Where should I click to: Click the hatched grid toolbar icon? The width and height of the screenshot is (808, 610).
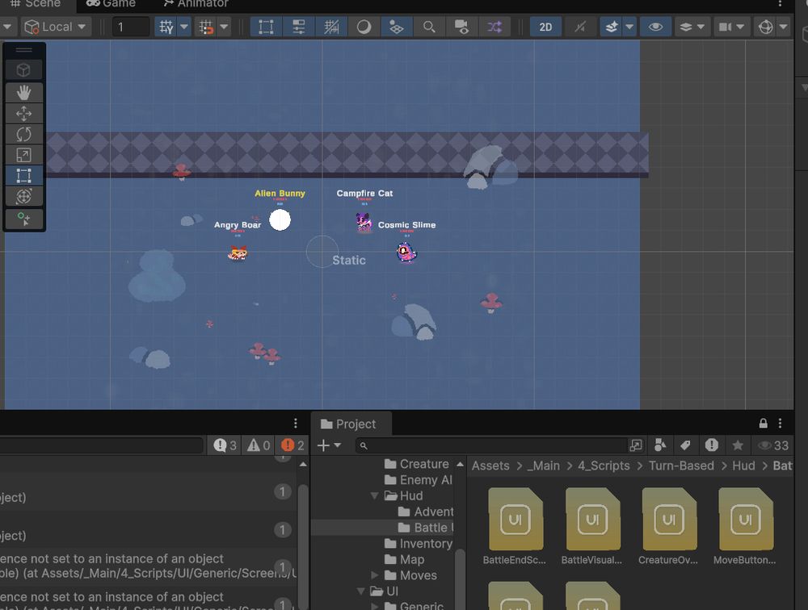coord(331,27)
